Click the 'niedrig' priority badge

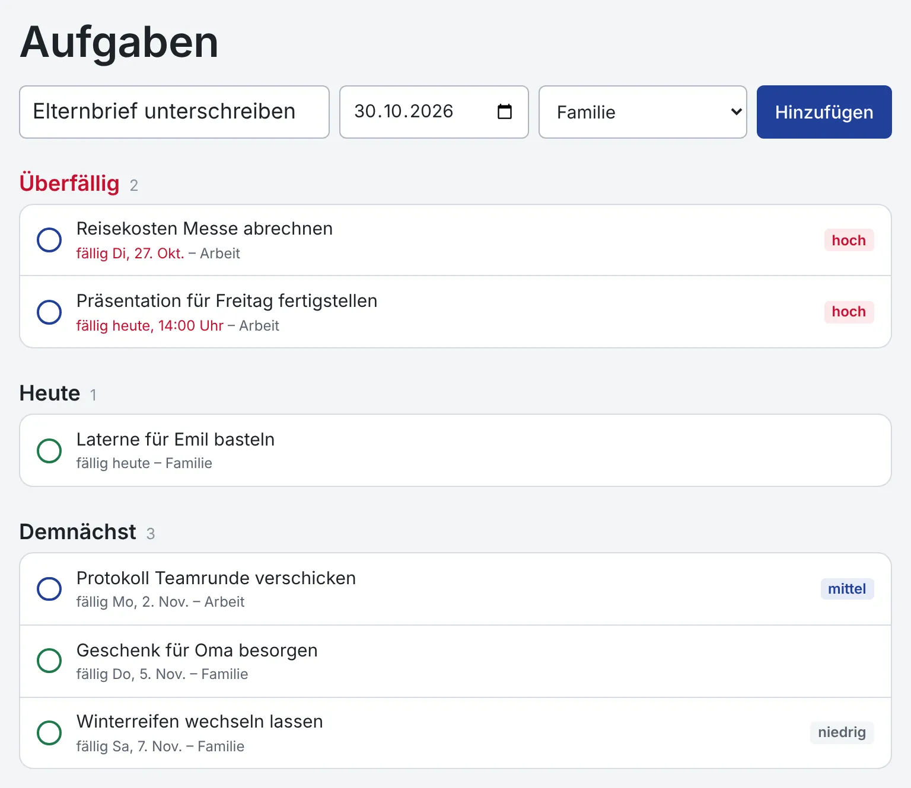pos(842,732)
